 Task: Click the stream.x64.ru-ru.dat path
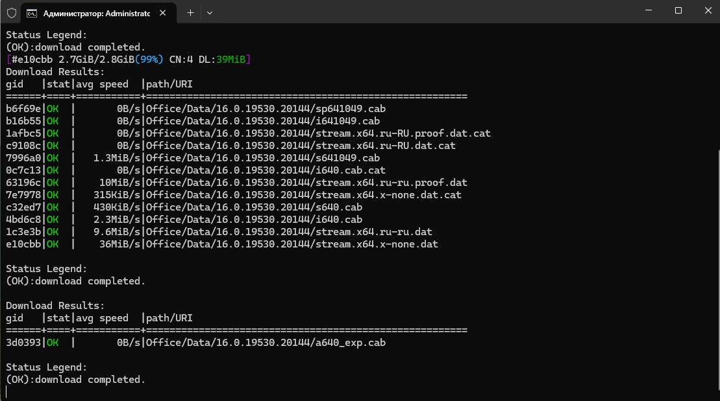click(289, 232)
